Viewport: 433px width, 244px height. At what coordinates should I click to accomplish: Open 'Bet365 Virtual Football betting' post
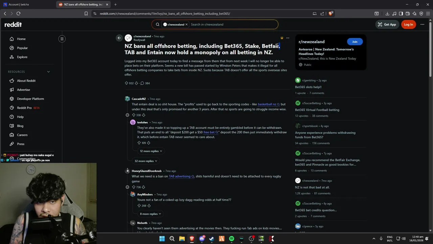click(x=317, y=110)
